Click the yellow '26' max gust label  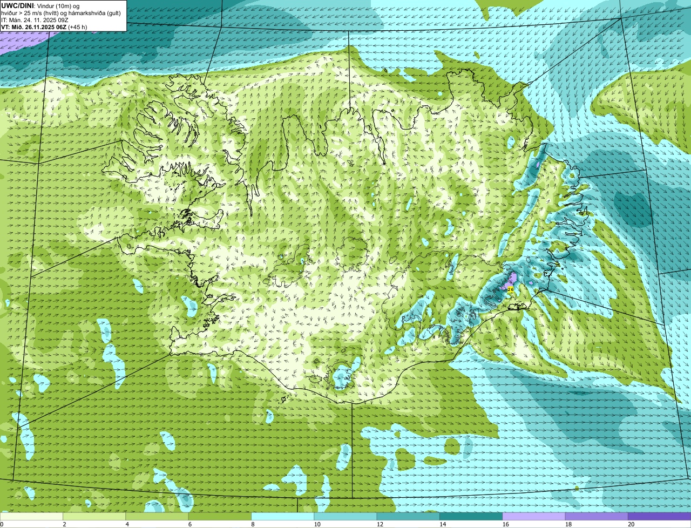[510, 289]
